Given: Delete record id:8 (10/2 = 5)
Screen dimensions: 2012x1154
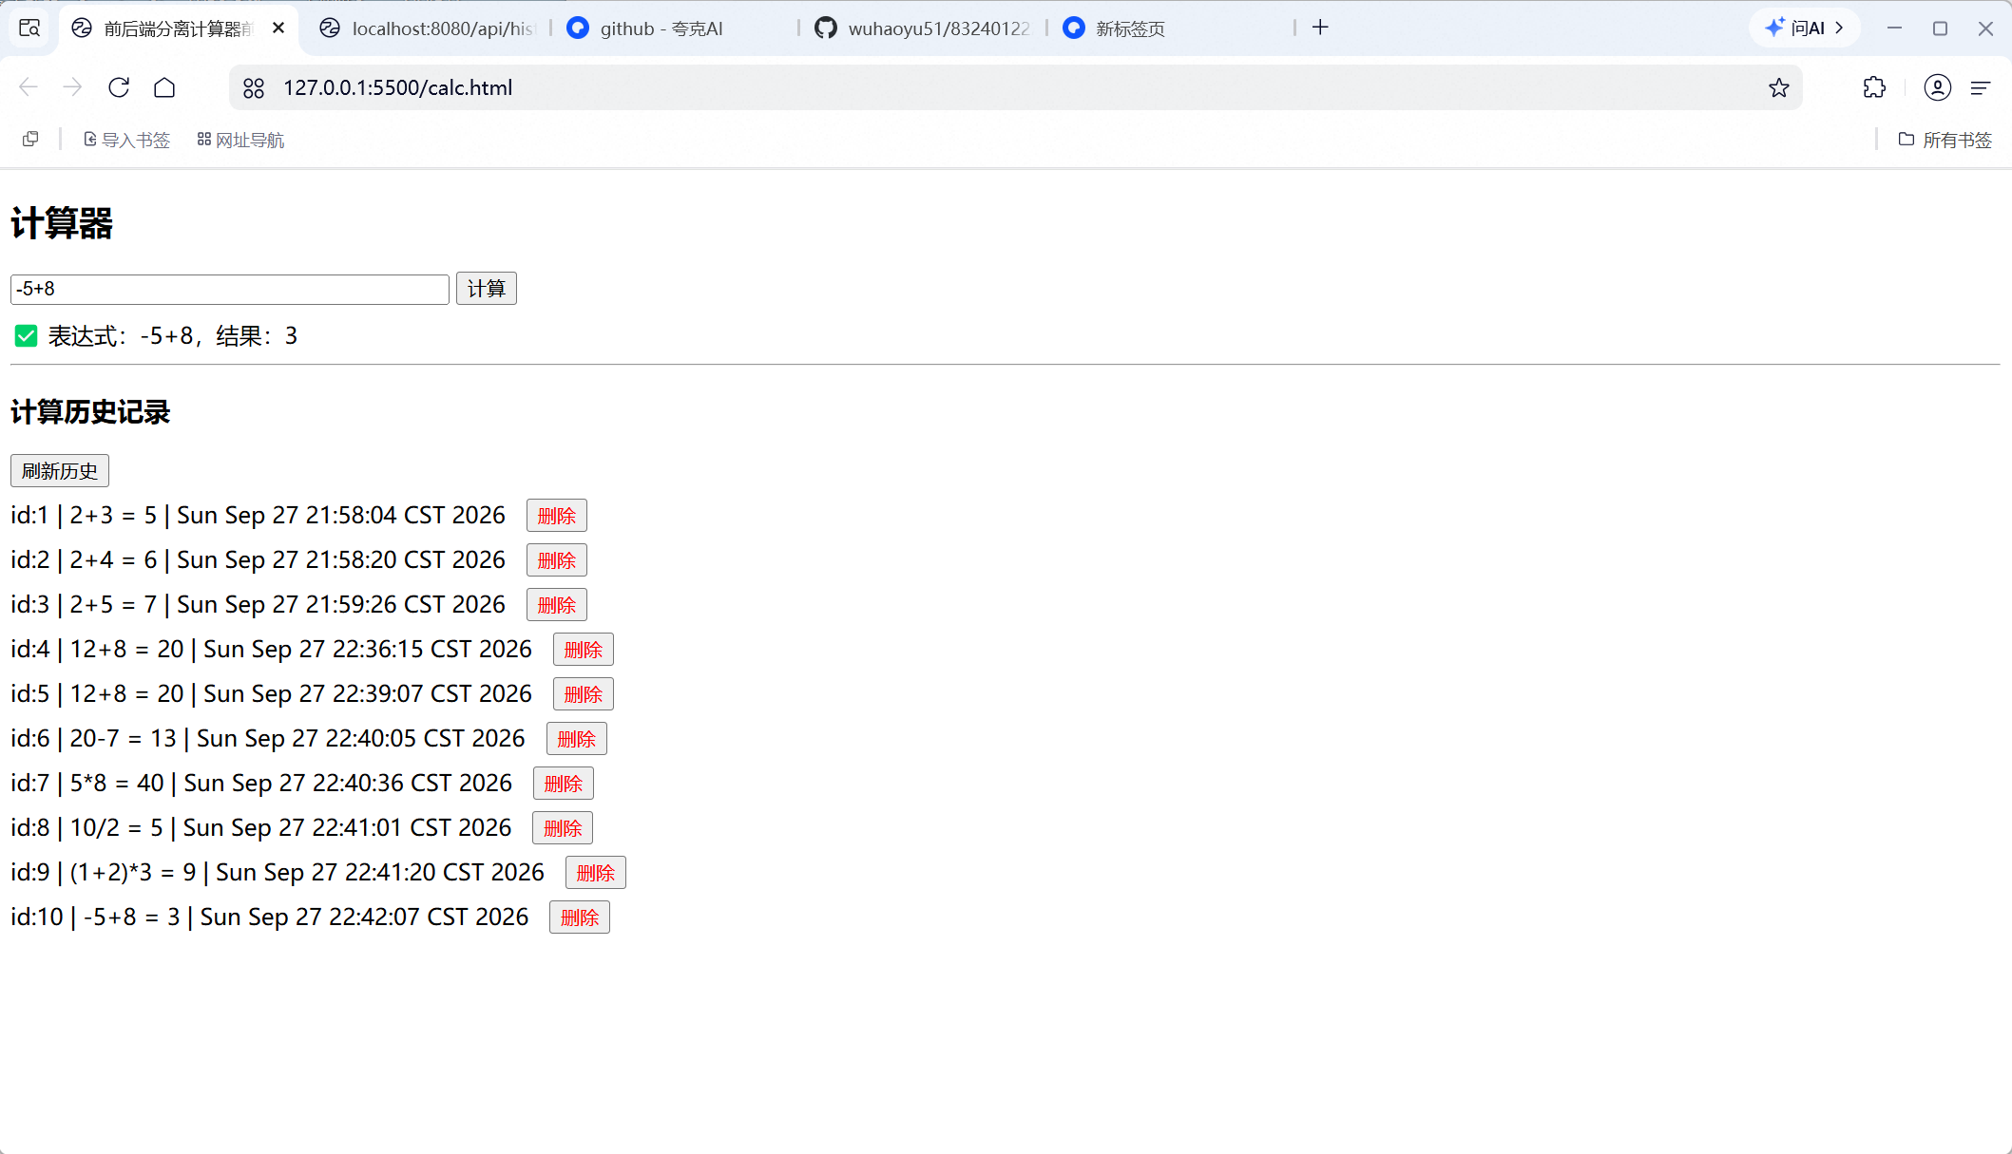Looking at the screenshot, I should [563, 828].
